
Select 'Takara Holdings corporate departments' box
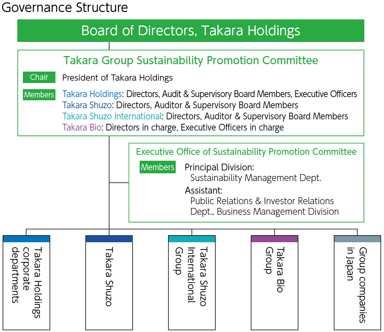tap(26, 283)
